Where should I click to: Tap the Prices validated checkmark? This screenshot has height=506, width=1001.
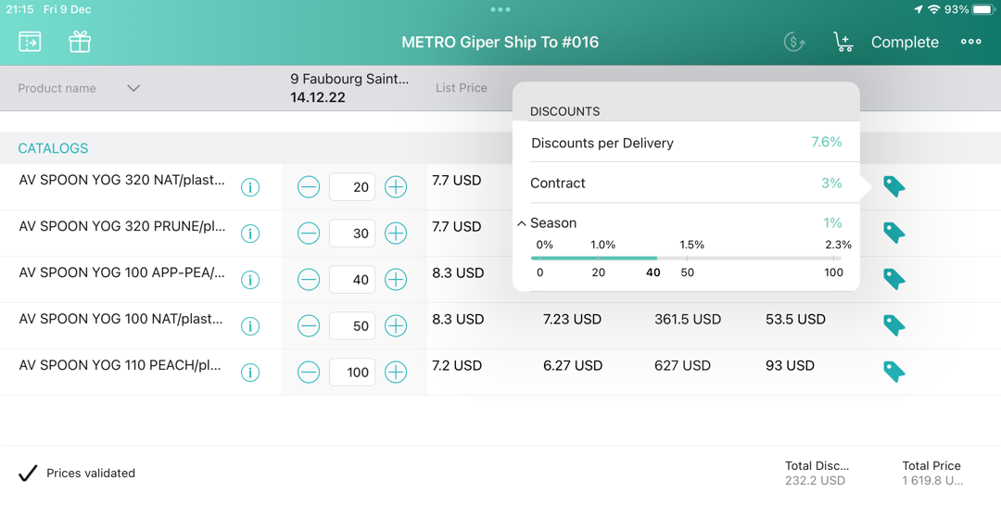coord(28,473)
